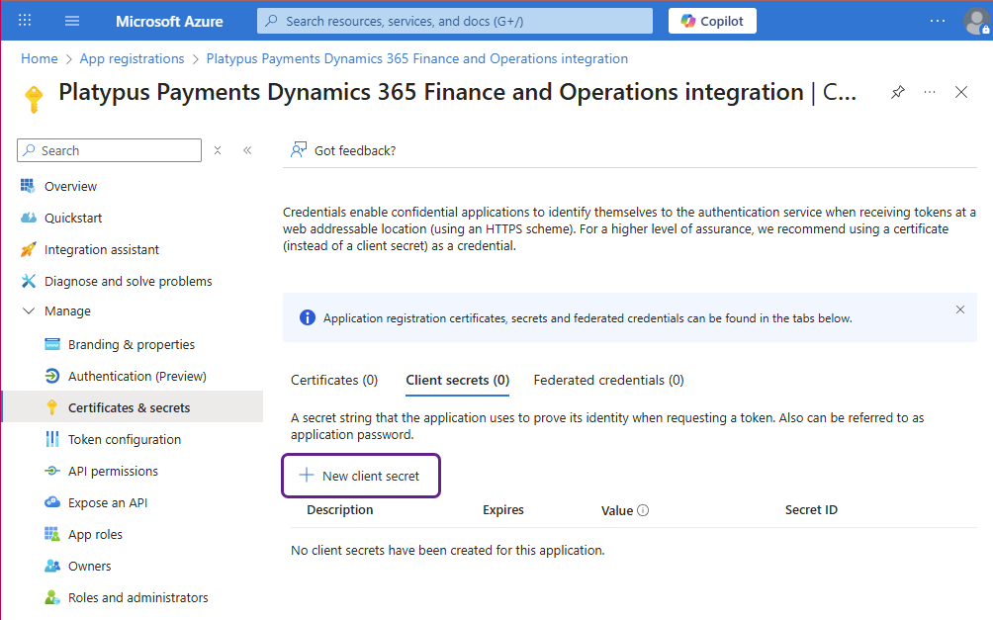Click the Value column info icon
The width and height of the screenshot is (993, 620).
click(643, 511)
